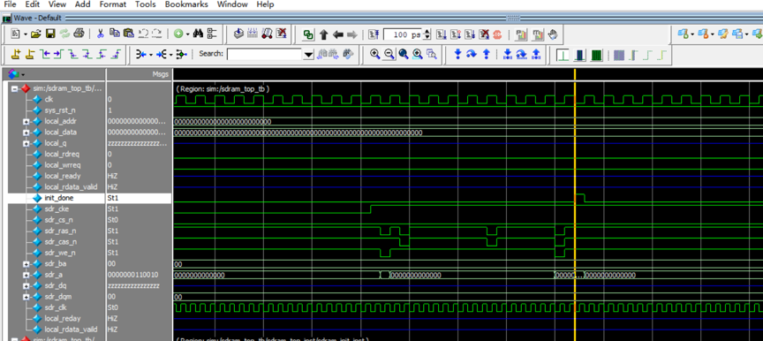
Task: Select the init_done signal row
Action: [89, 199]
